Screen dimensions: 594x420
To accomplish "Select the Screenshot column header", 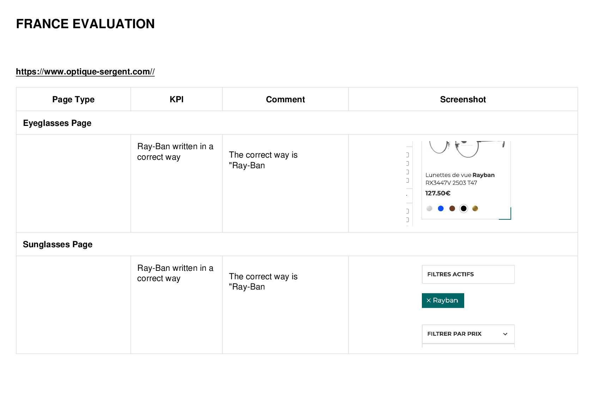I will tap(463, 99).
